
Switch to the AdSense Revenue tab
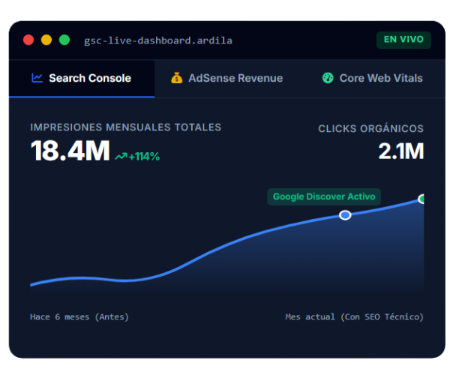coord(226,78)
